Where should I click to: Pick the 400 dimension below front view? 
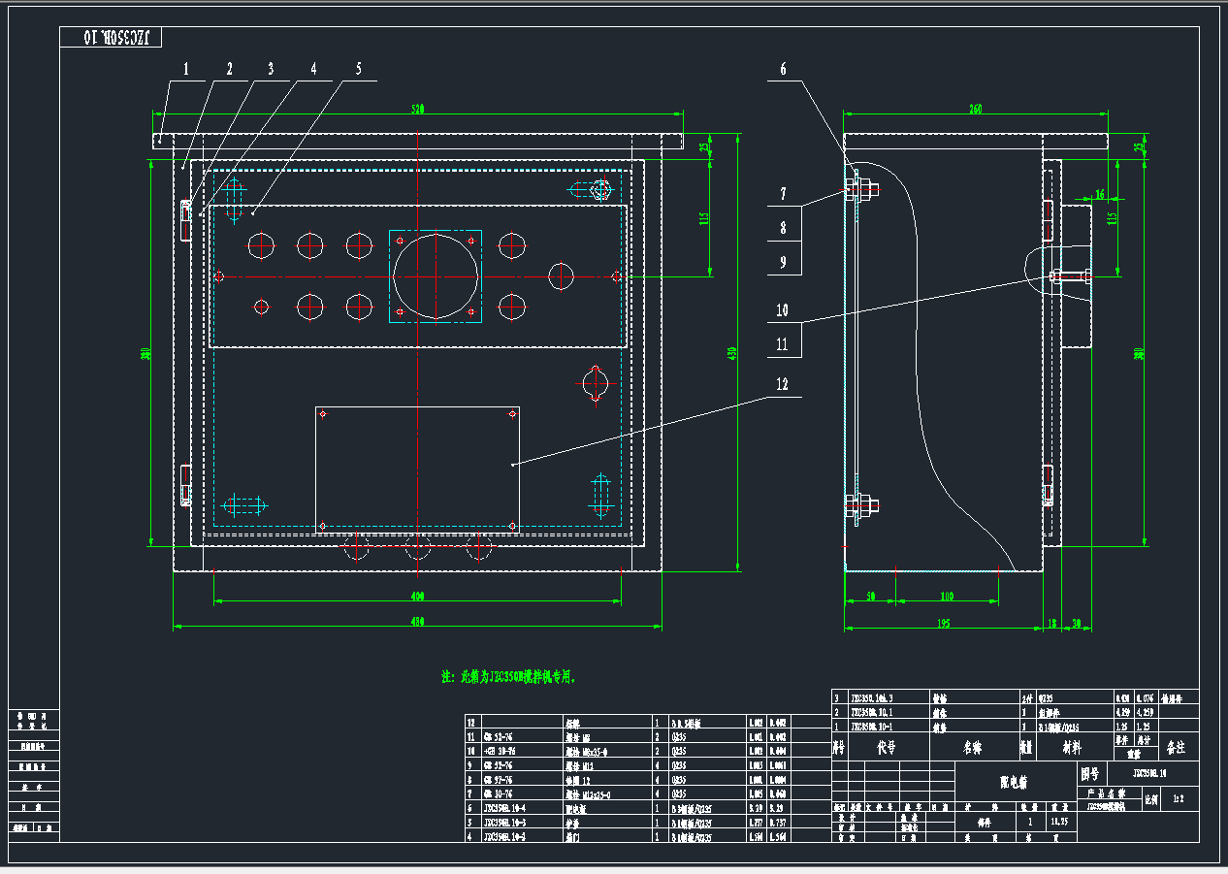point(417,596)
